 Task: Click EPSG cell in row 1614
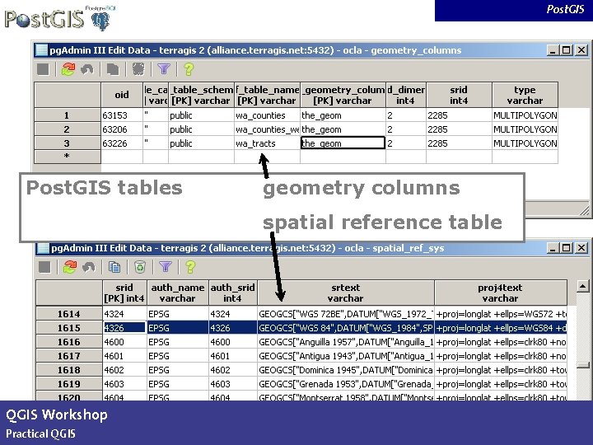tap(177, 314)
